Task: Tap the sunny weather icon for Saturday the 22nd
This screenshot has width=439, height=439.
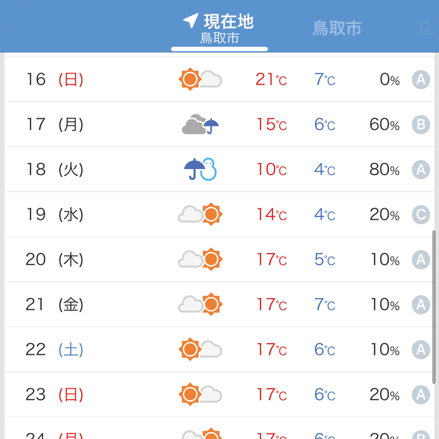Action: [x=200, y=349]
